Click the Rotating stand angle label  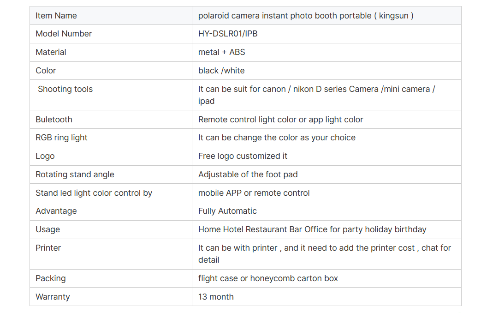pos(75,175)
